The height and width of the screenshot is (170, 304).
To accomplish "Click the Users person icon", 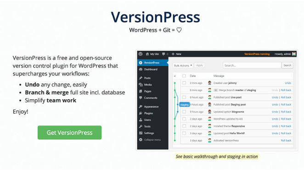I will tap(141, 120).
